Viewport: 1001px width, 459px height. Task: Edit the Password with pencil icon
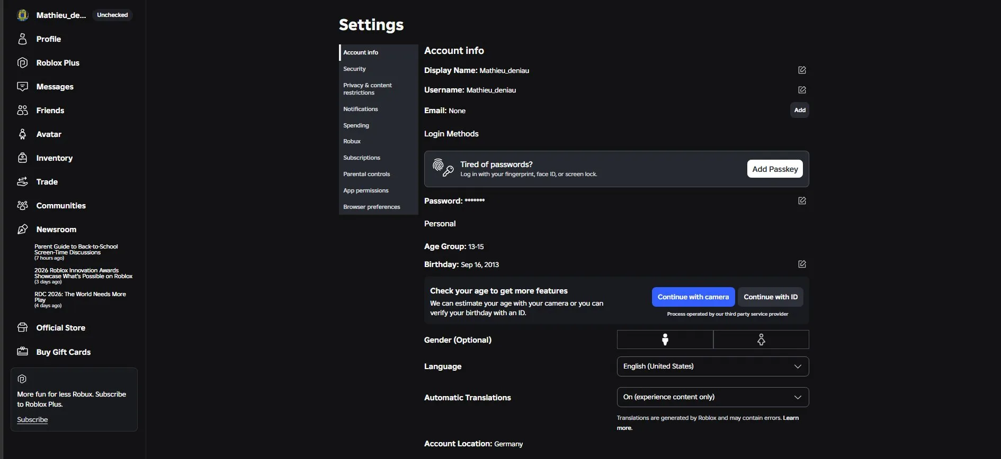tap(802, 201)
